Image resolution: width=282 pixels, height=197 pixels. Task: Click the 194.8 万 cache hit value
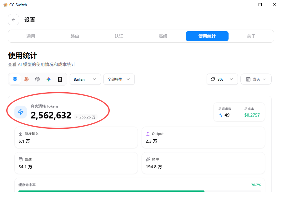[154, 167]
